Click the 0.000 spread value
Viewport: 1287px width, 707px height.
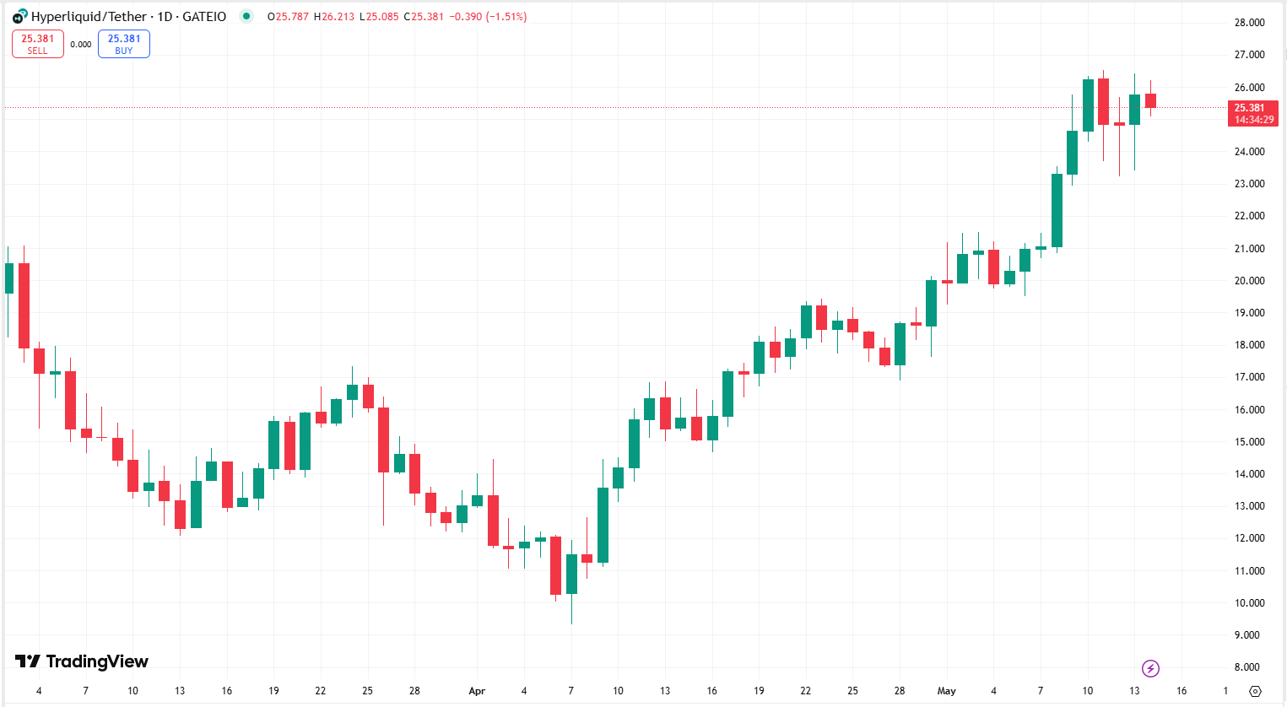click(x=81, y=45)
